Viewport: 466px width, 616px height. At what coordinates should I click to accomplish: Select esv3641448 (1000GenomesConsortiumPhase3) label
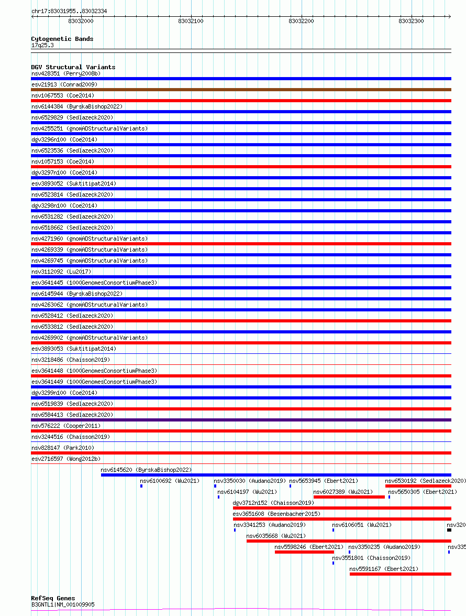pos(94,371)
